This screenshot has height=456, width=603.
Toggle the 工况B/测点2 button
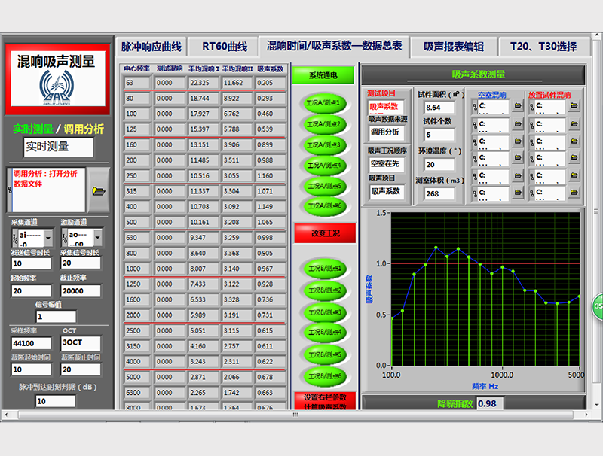pos(325,290)
